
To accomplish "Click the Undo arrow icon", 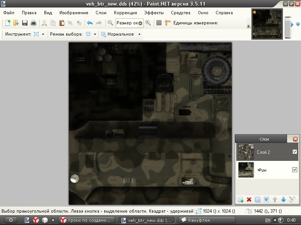I will [90, 23].
